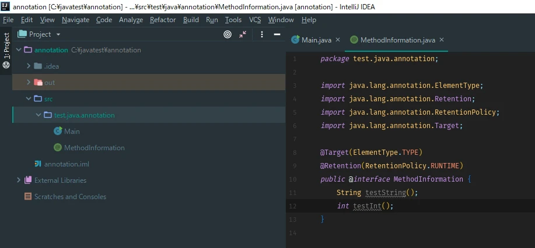The height and width of the screenshot is (248, 535).
Task: Click the @Target annotation in code
Action: click(x=334, y=153)
